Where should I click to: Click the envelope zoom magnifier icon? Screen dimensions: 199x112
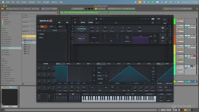click(94, 75)
